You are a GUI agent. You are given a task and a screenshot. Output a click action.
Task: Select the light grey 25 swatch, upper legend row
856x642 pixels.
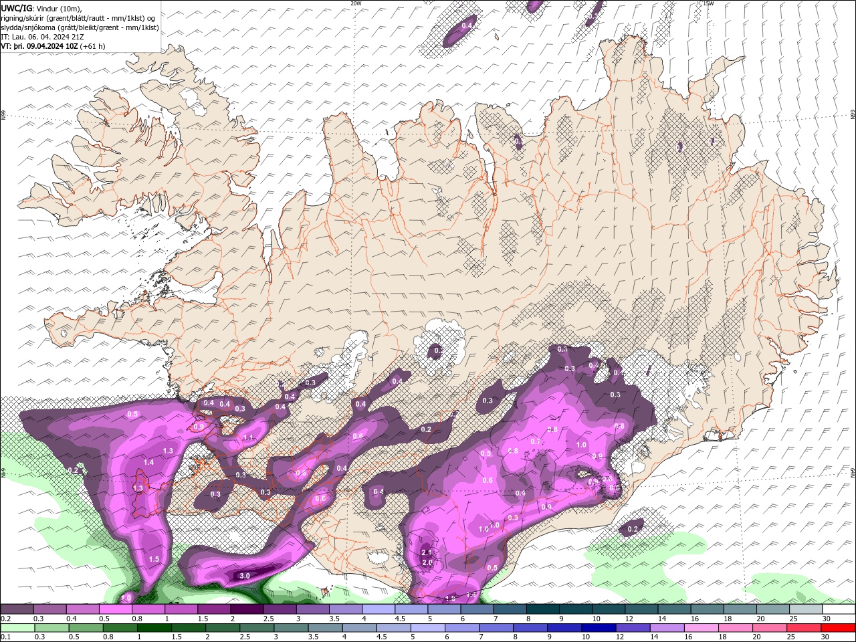[806, 609]
